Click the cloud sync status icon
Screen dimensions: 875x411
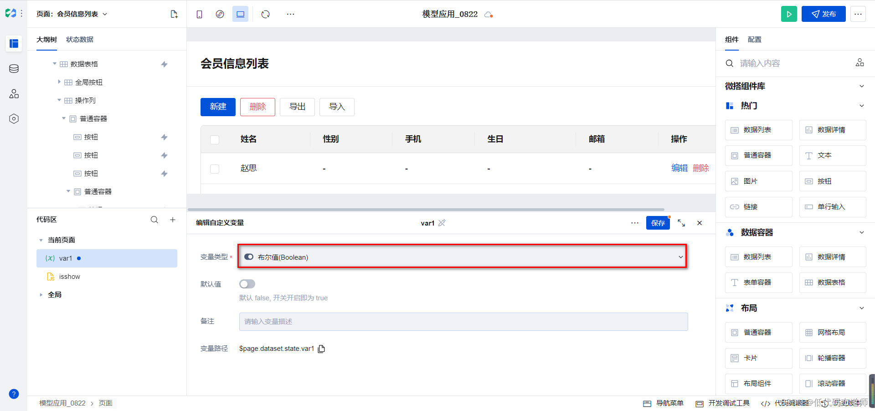(x=489, y=15)
